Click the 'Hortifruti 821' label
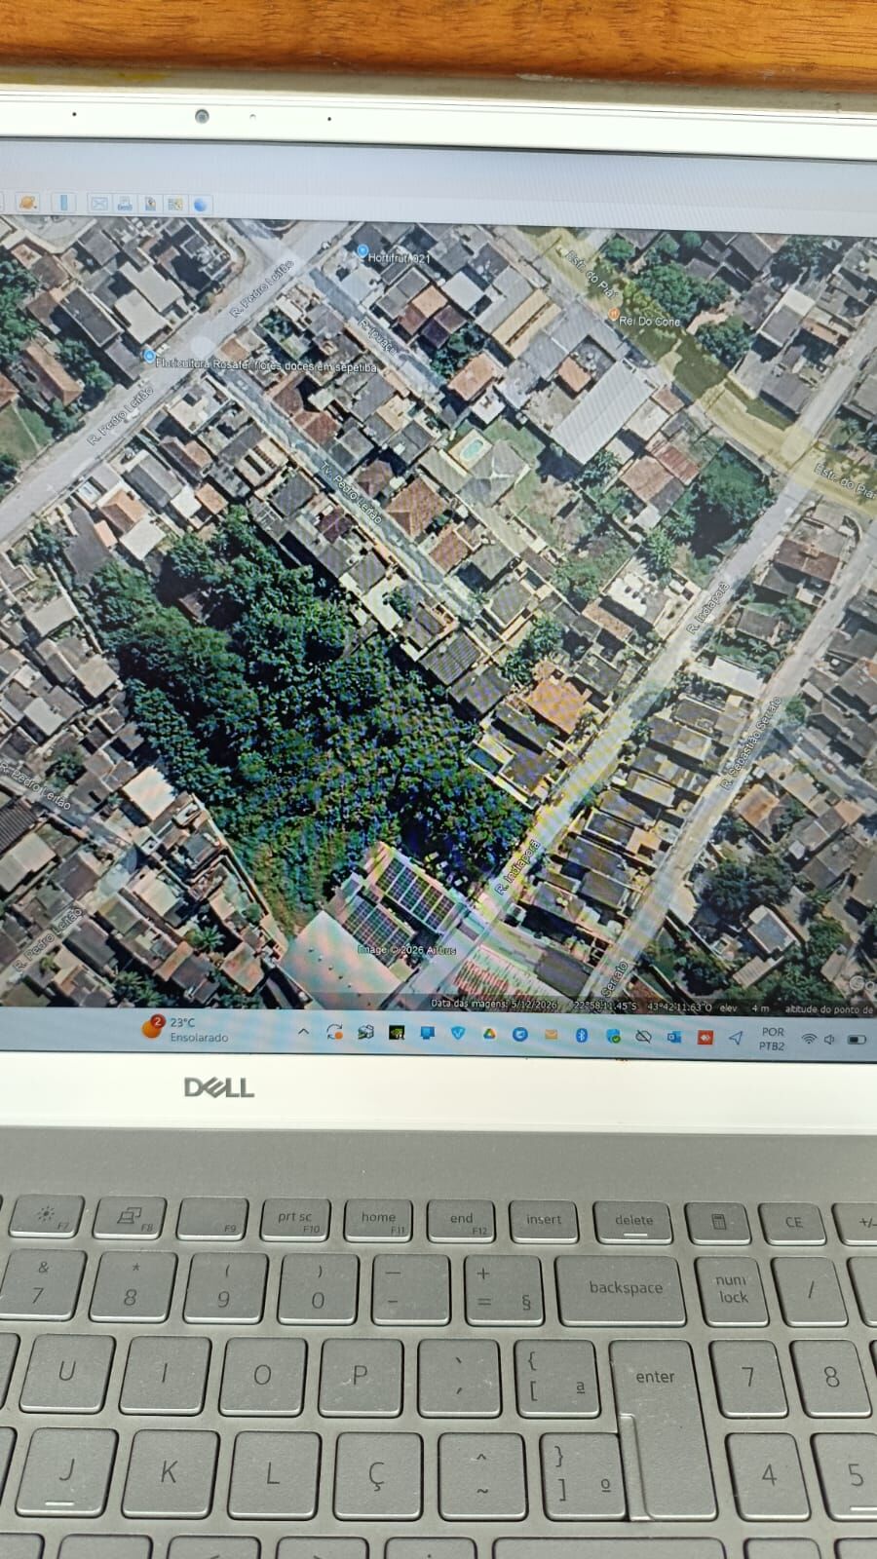Image resolution: width=877 pixels, height=1559 pixels. pos(400,258)
